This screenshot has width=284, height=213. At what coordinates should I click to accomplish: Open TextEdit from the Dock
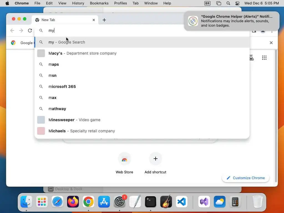[135, 202]
